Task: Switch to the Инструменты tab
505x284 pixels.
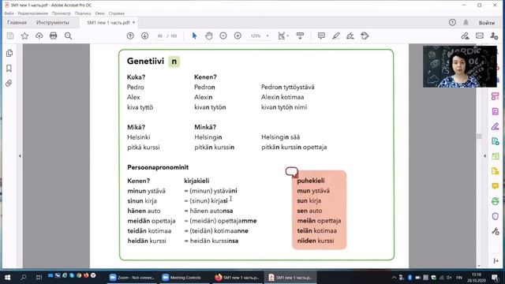Action: click(53, 23)
